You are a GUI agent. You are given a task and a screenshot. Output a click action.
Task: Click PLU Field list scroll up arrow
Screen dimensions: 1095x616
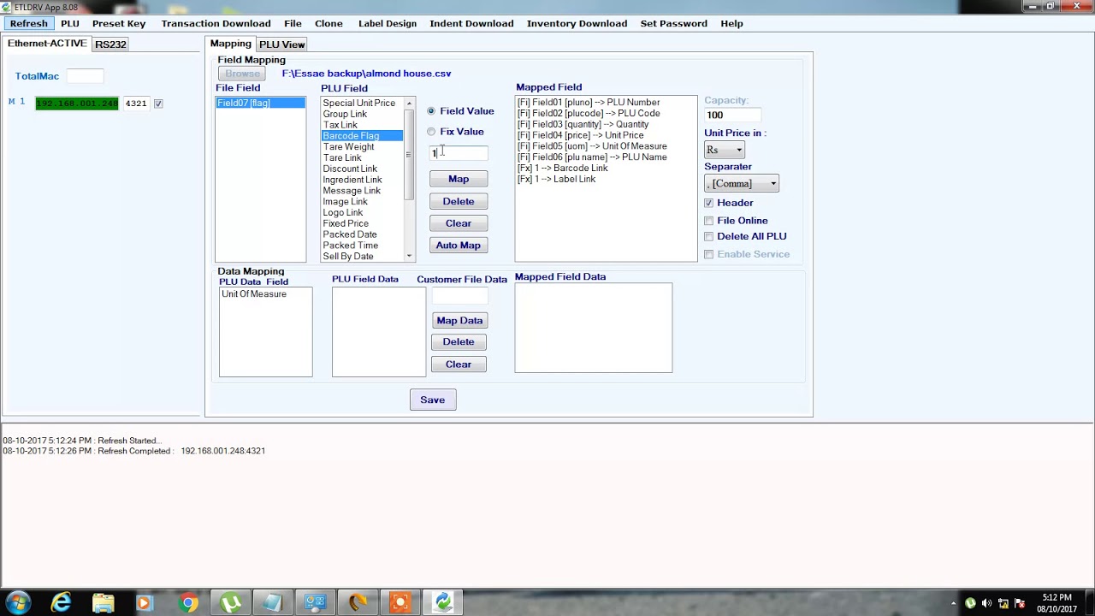[x=409, y=104]
